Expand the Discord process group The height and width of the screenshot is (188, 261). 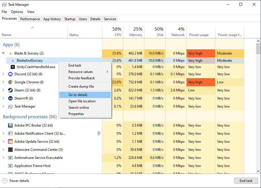(x=3, y=74)
